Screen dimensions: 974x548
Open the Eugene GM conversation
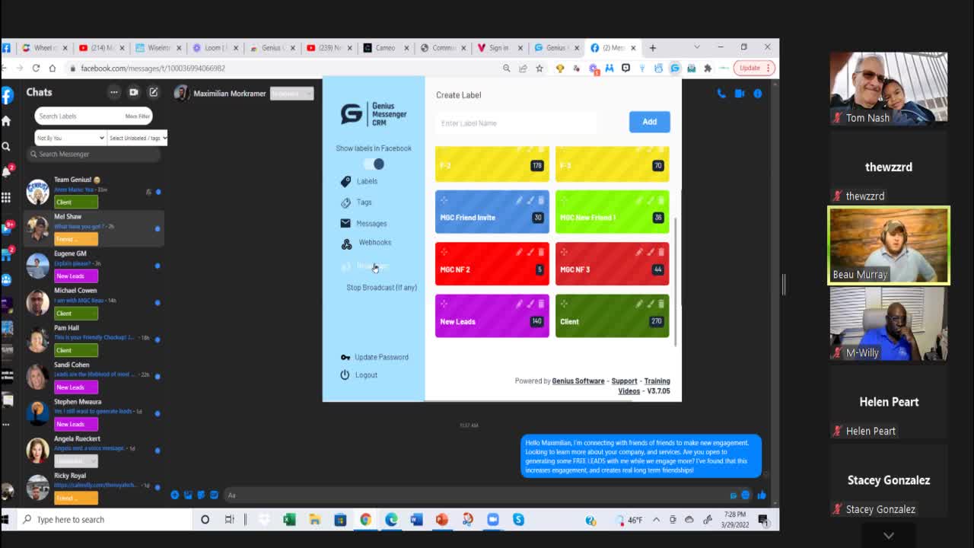(94, 265)
